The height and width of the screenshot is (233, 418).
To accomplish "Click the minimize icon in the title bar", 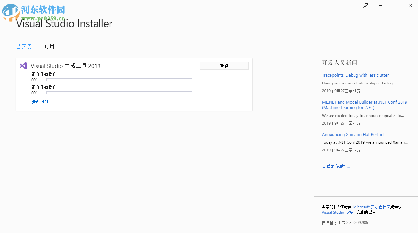I will [x=380, y=6].
